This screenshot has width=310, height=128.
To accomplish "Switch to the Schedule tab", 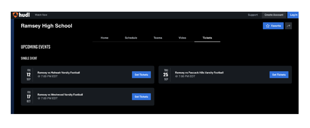I will [x=131, y=38].
